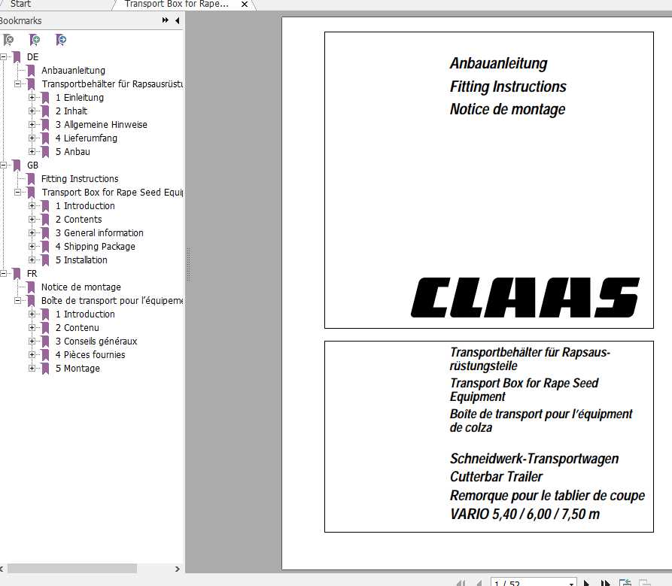Image resolution: width=672 pixels, height=586 pixels.
Task: Open the Anbauanleitung bookmark
Action: pyautogui.click(x=73, y=70)
